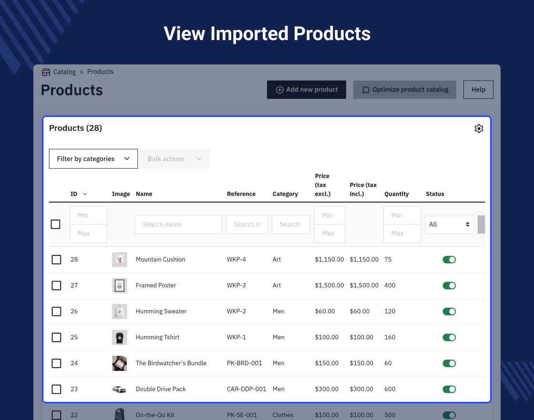This screenshot has width=534, height=420.
Task: Sort by Status column header
Action: click(x=435, y=194)
